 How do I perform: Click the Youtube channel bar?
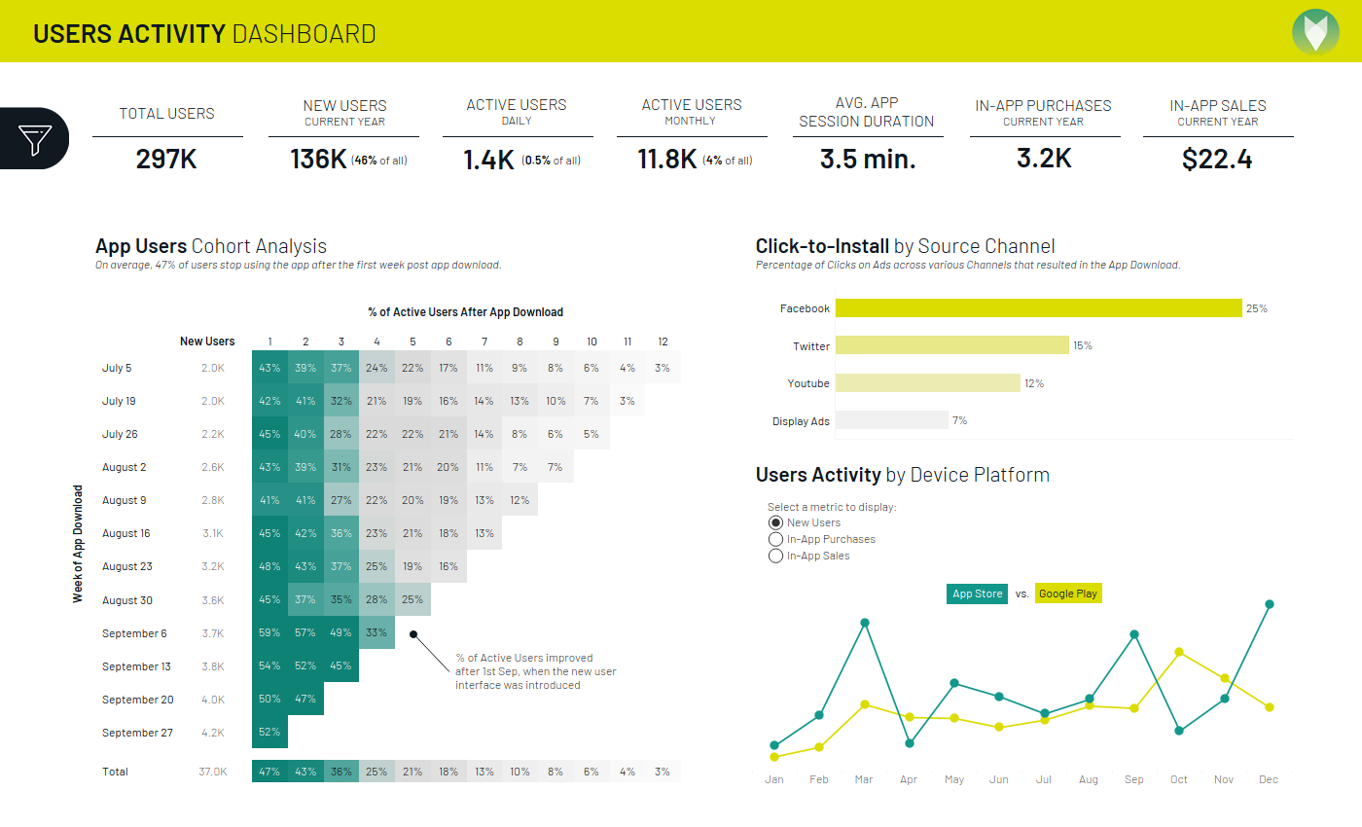928,383
